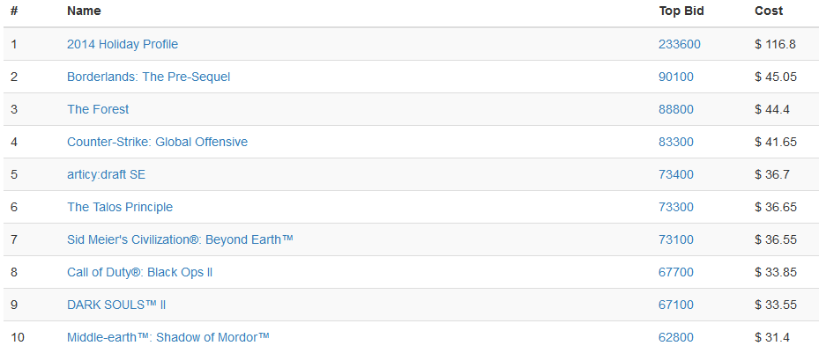Click top bid 88800

pyautogui.click(x=676, y=109)
